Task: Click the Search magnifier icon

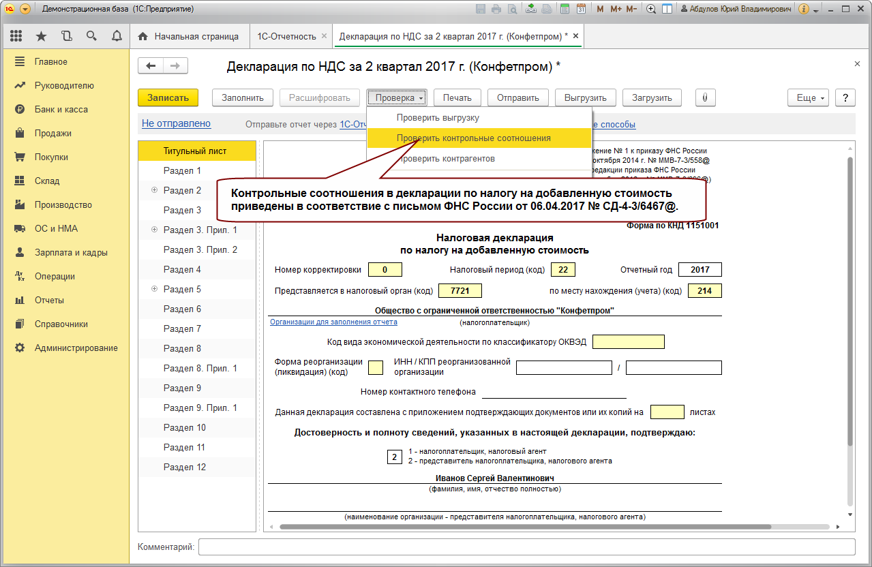Action: point(91,36)
